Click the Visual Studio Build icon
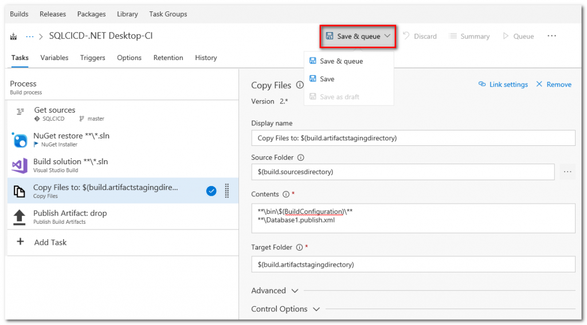Image resolution: width=587 pixels, height=325 pixels. (x=19, y=165)
